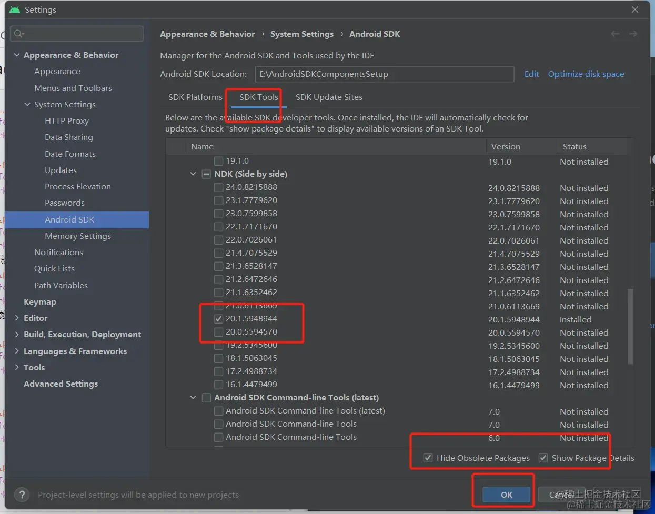Click the Installed status of 20.1.5948944

coord(576,319)
